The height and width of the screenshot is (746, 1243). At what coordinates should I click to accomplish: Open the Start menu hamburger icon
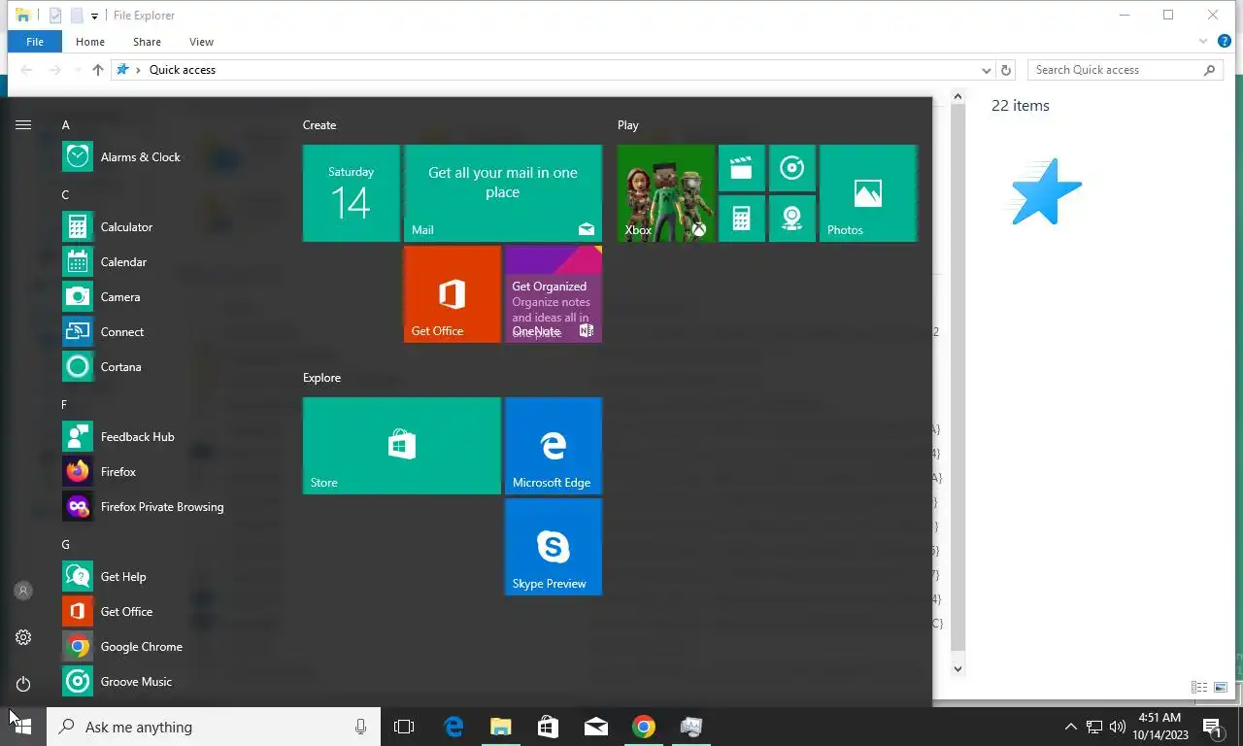coord(23,124)
